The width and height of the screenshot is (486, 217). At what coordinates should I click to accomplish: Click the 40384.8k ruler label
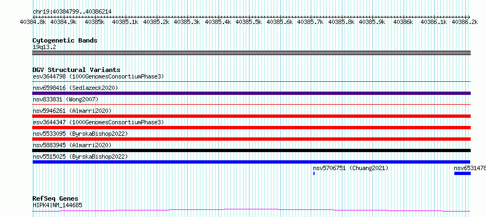(x=33, y=22)
